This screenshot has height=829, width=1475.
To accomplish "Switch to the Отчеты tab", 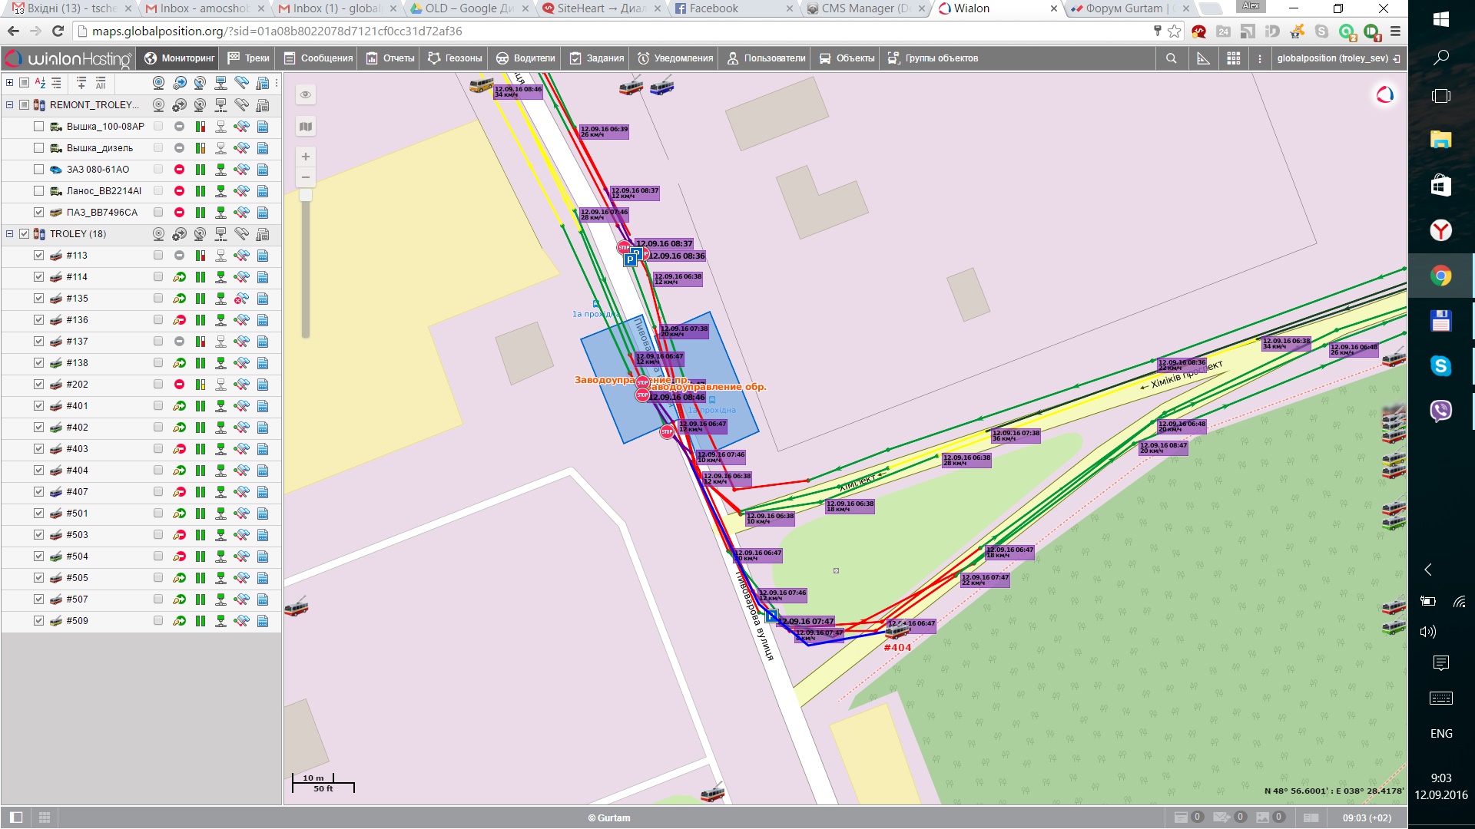I will pos(390,58).
